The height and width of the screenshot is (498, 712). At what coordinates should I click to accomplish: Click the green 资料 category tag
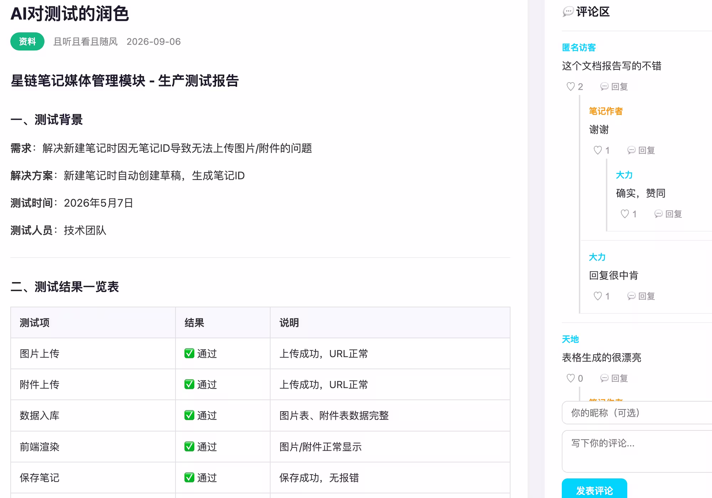click(x=27, y=42)
